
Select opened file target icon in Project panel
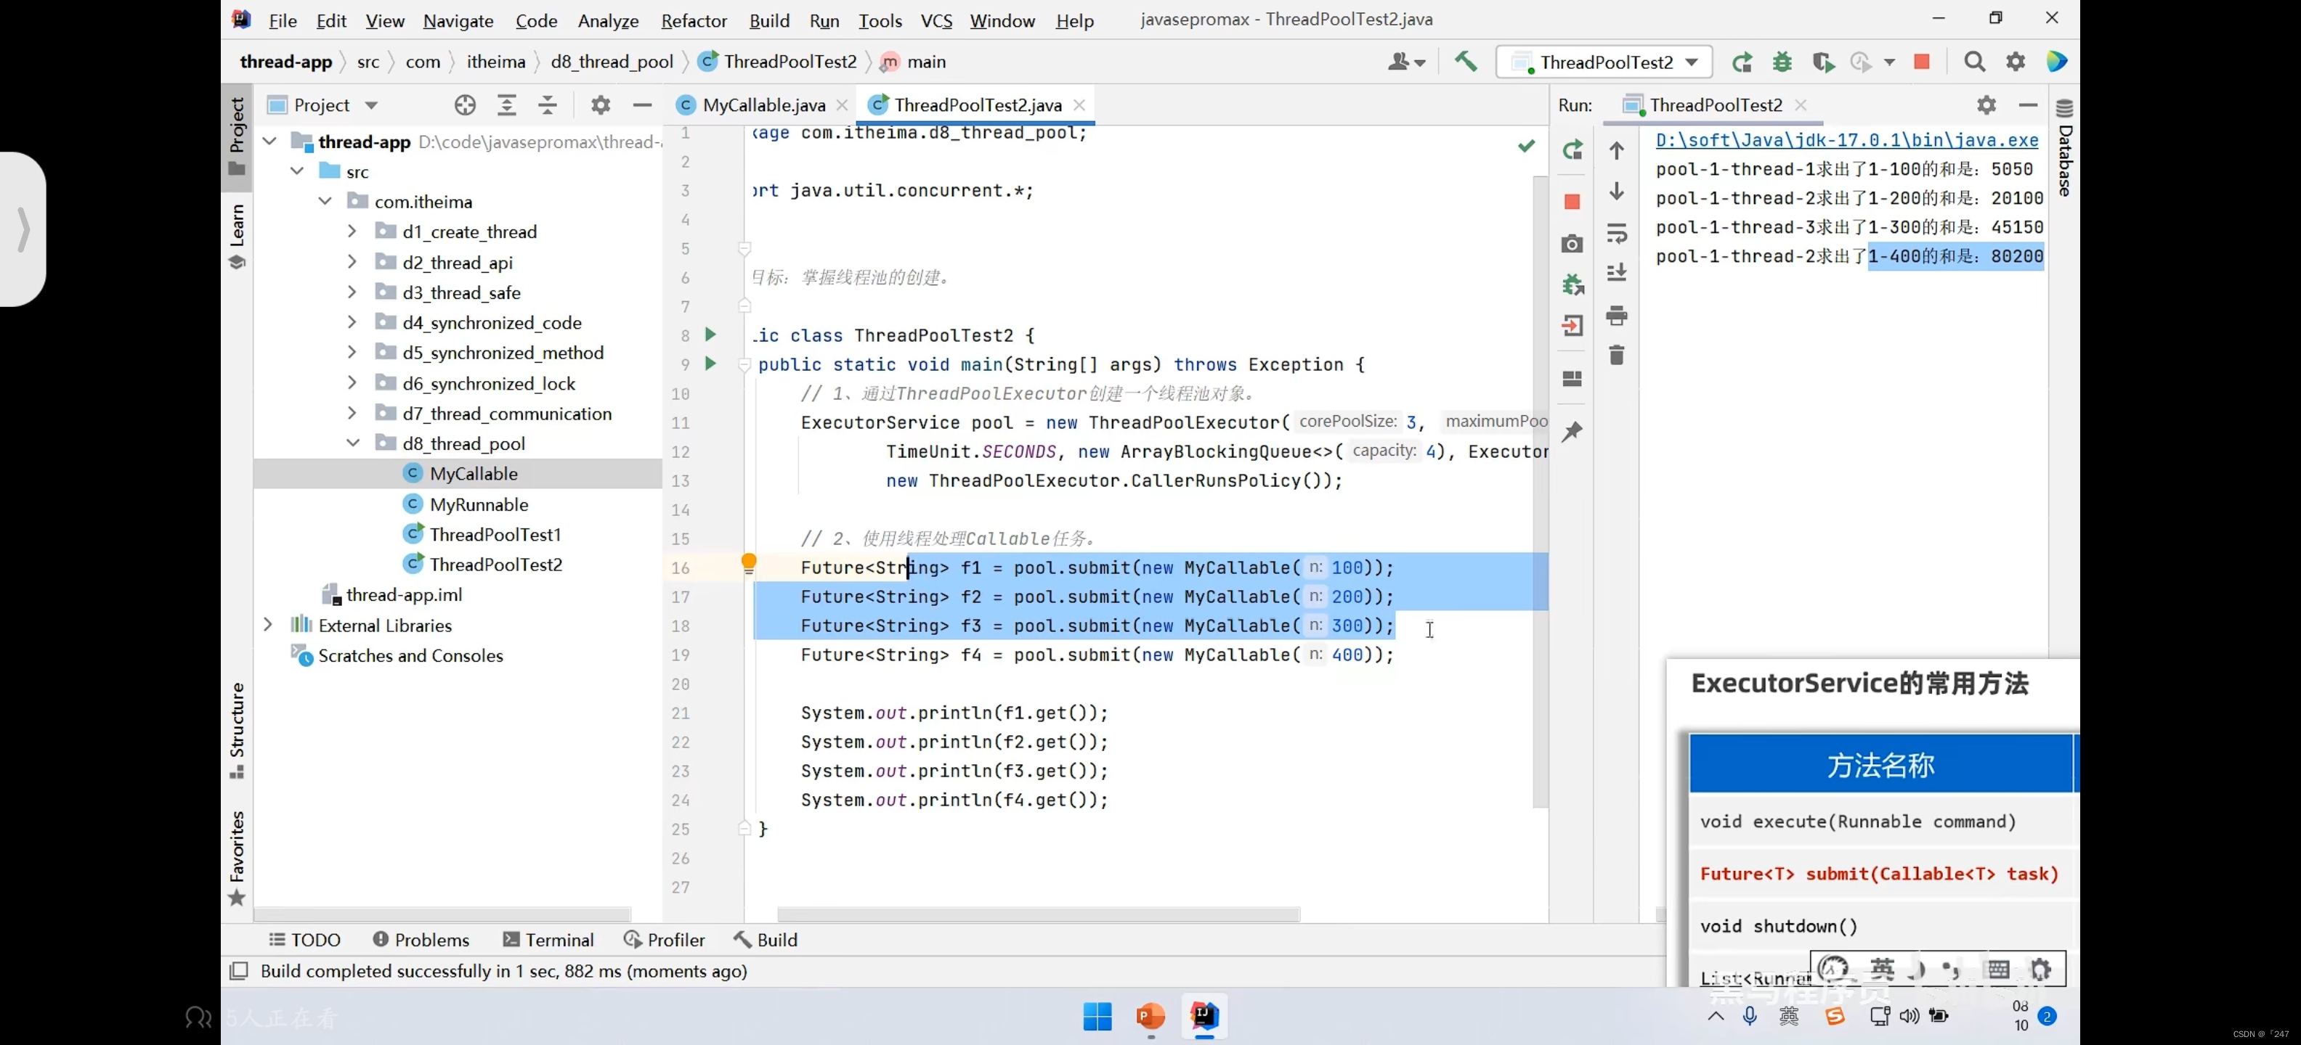click(x=465, y=105)
